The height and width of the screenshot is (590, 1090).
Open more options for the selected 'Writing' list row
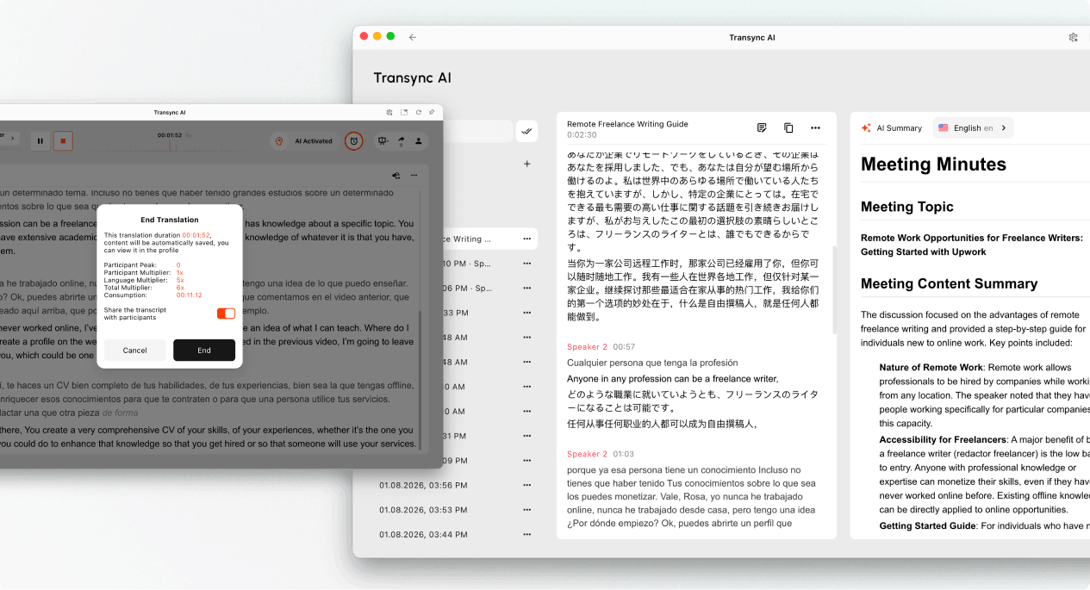coord(526,239)
